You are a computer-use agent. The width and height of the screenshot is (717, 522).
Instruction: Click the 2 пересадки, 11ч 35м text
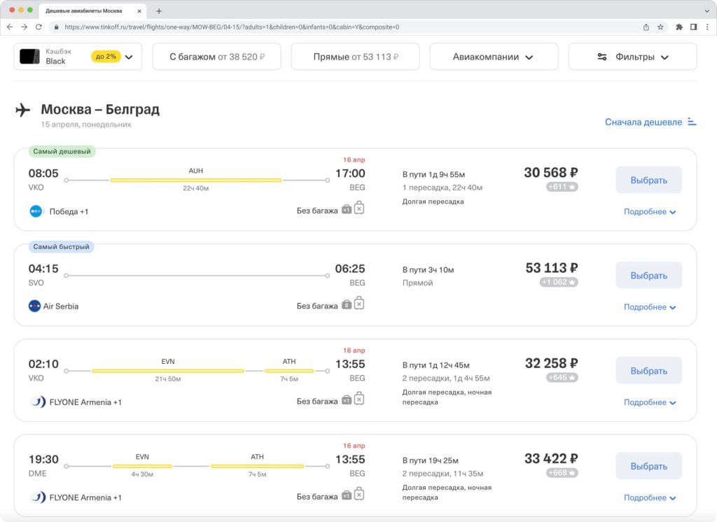coord(443,474)
